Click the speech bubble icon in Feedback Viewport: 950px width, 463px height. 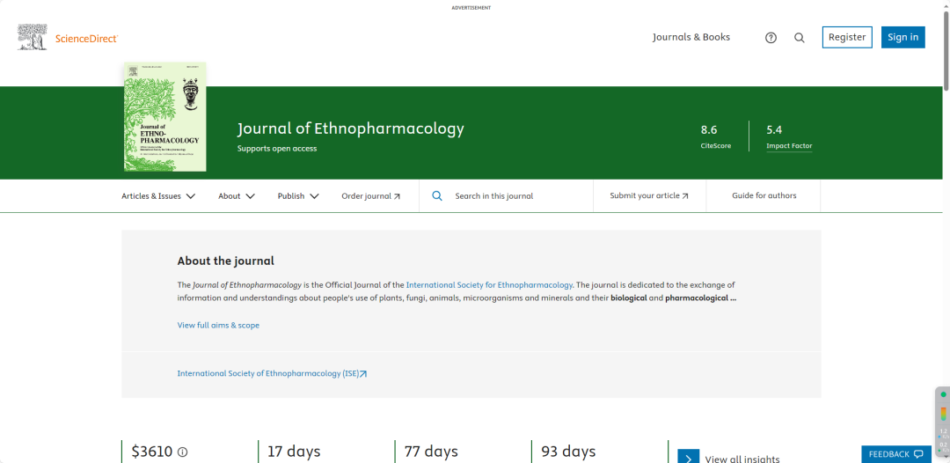click(918, 454)
